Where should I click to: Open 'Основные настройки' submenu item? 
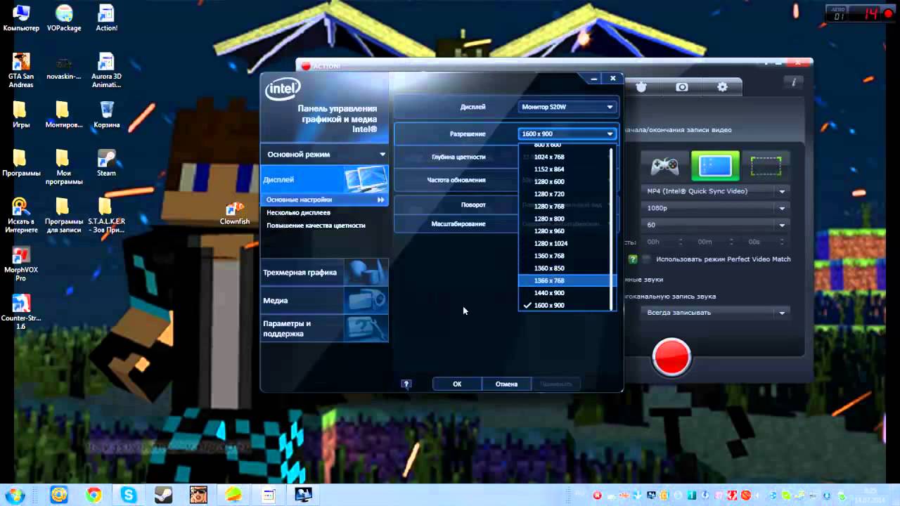click(x=324, y=200)
